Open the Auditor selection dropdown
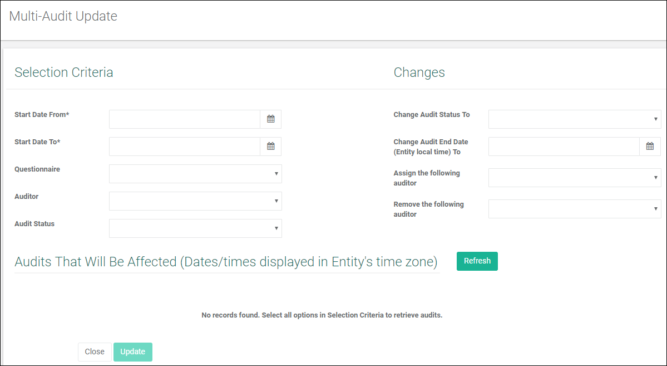Screen dimensions: 667x366 [x=276, y=201]
